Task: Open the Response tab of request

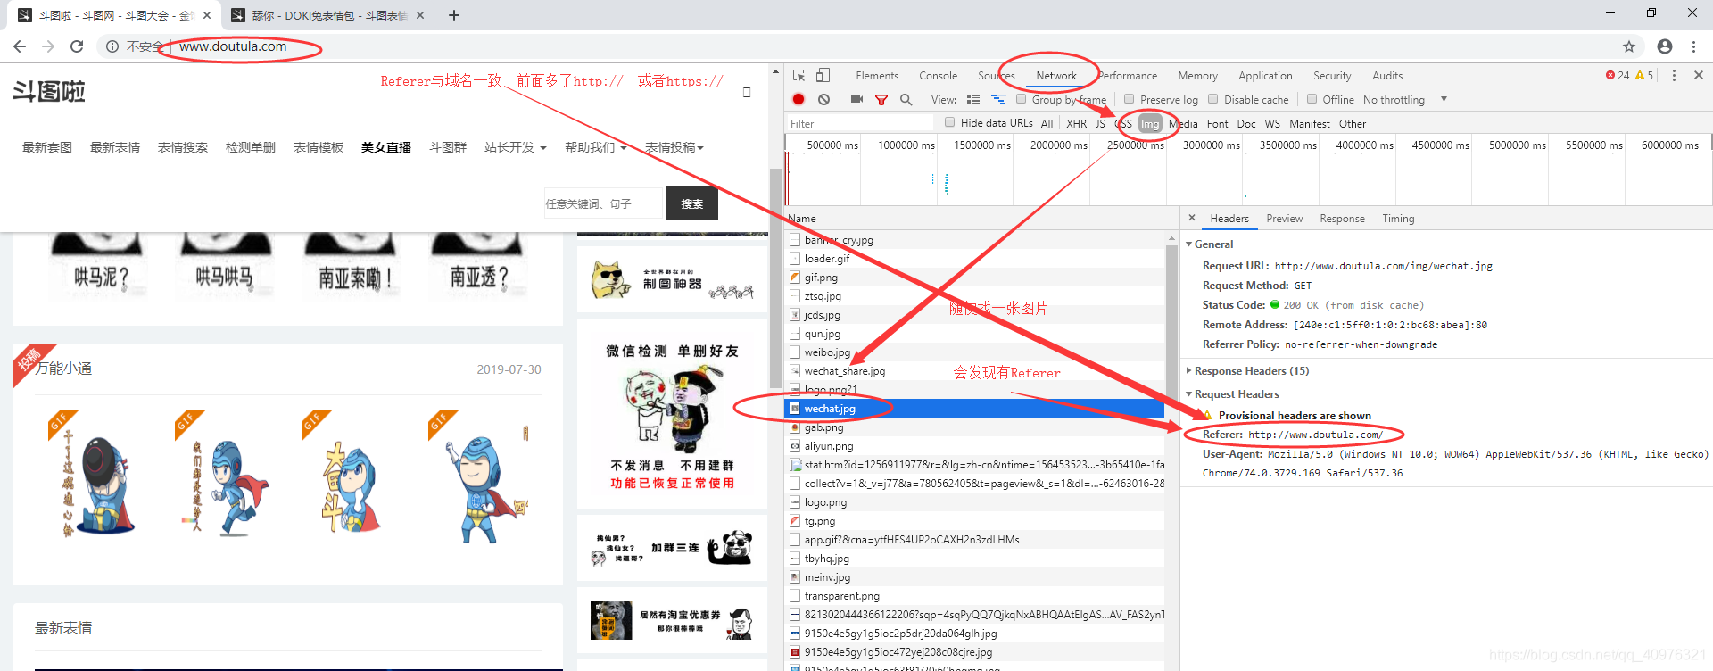Action: pyautogui.click(x=1342, y=218)
